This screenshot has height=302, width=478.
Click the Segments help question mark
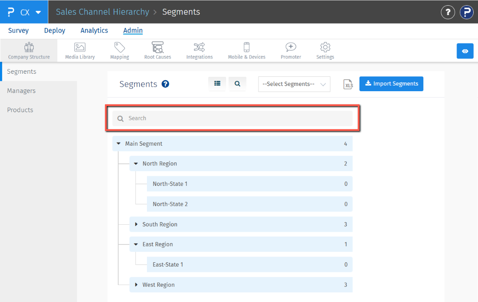[165, 84]
